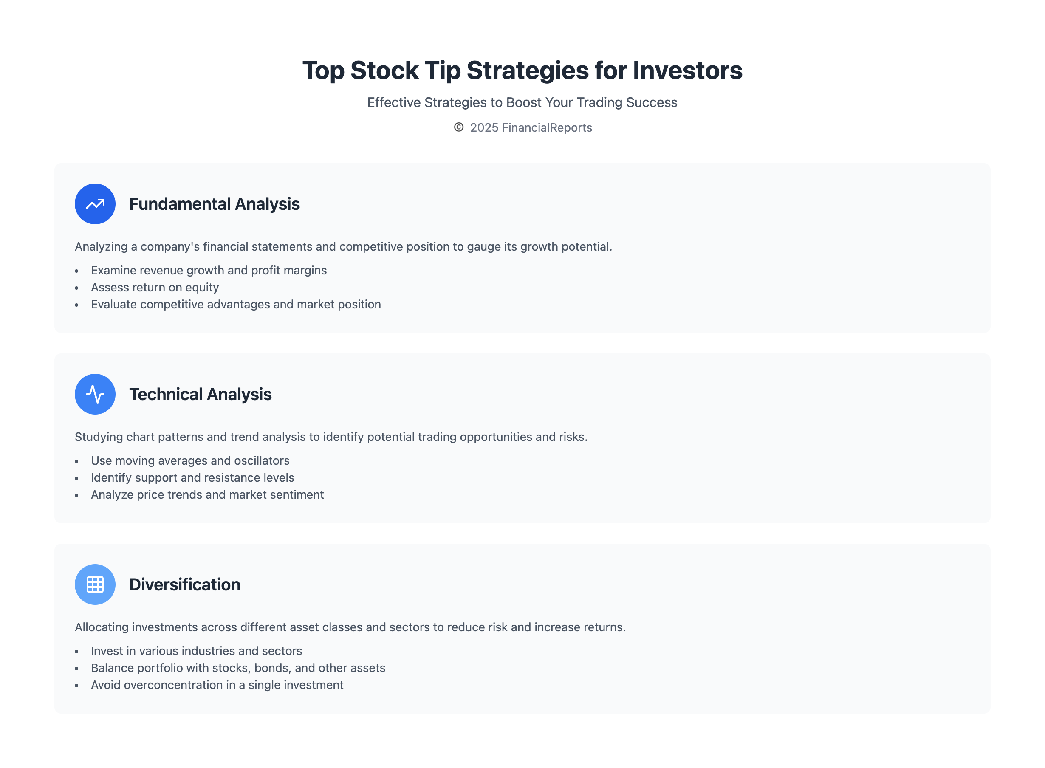1045x768 pixels.
Task: Click "Invest in various industries and sectors"
Action: (x=196, y=650)
